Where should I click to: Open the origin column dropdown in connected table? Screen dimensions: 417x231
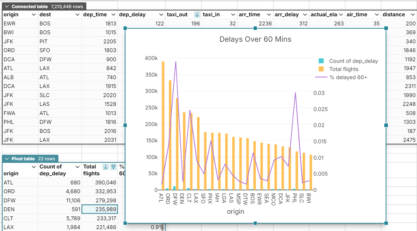click(x=33, y=14)
